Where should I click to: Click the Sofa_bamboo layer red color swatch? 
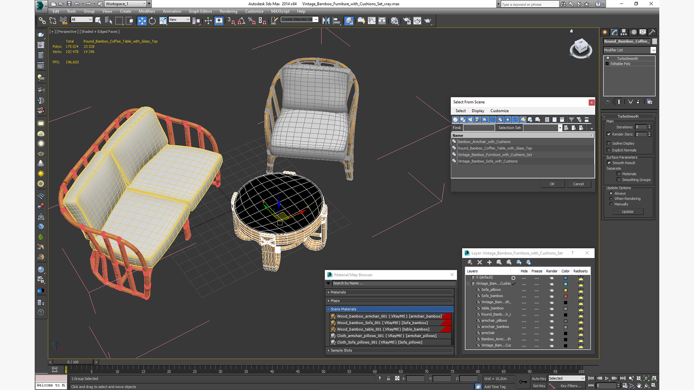(x=565, y=296)
